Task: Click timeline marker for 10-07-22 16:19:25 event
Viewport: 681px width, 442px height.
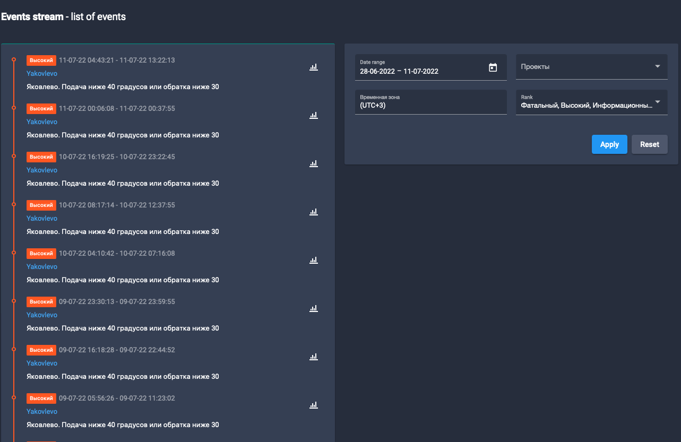Action: (x=14, y=156)
